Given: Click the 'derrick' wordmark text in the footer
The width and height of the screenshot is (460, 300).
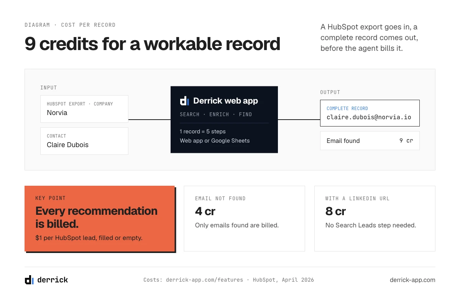Looking at the screenshot, I should 53,280.
